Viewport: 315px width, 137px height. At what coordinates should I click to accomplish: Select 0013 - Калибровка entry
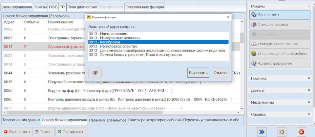pos(158,42)
